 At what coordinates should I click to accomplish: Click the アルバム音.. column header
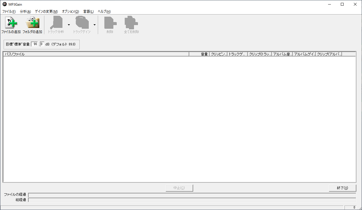click(x=282, y=54)
